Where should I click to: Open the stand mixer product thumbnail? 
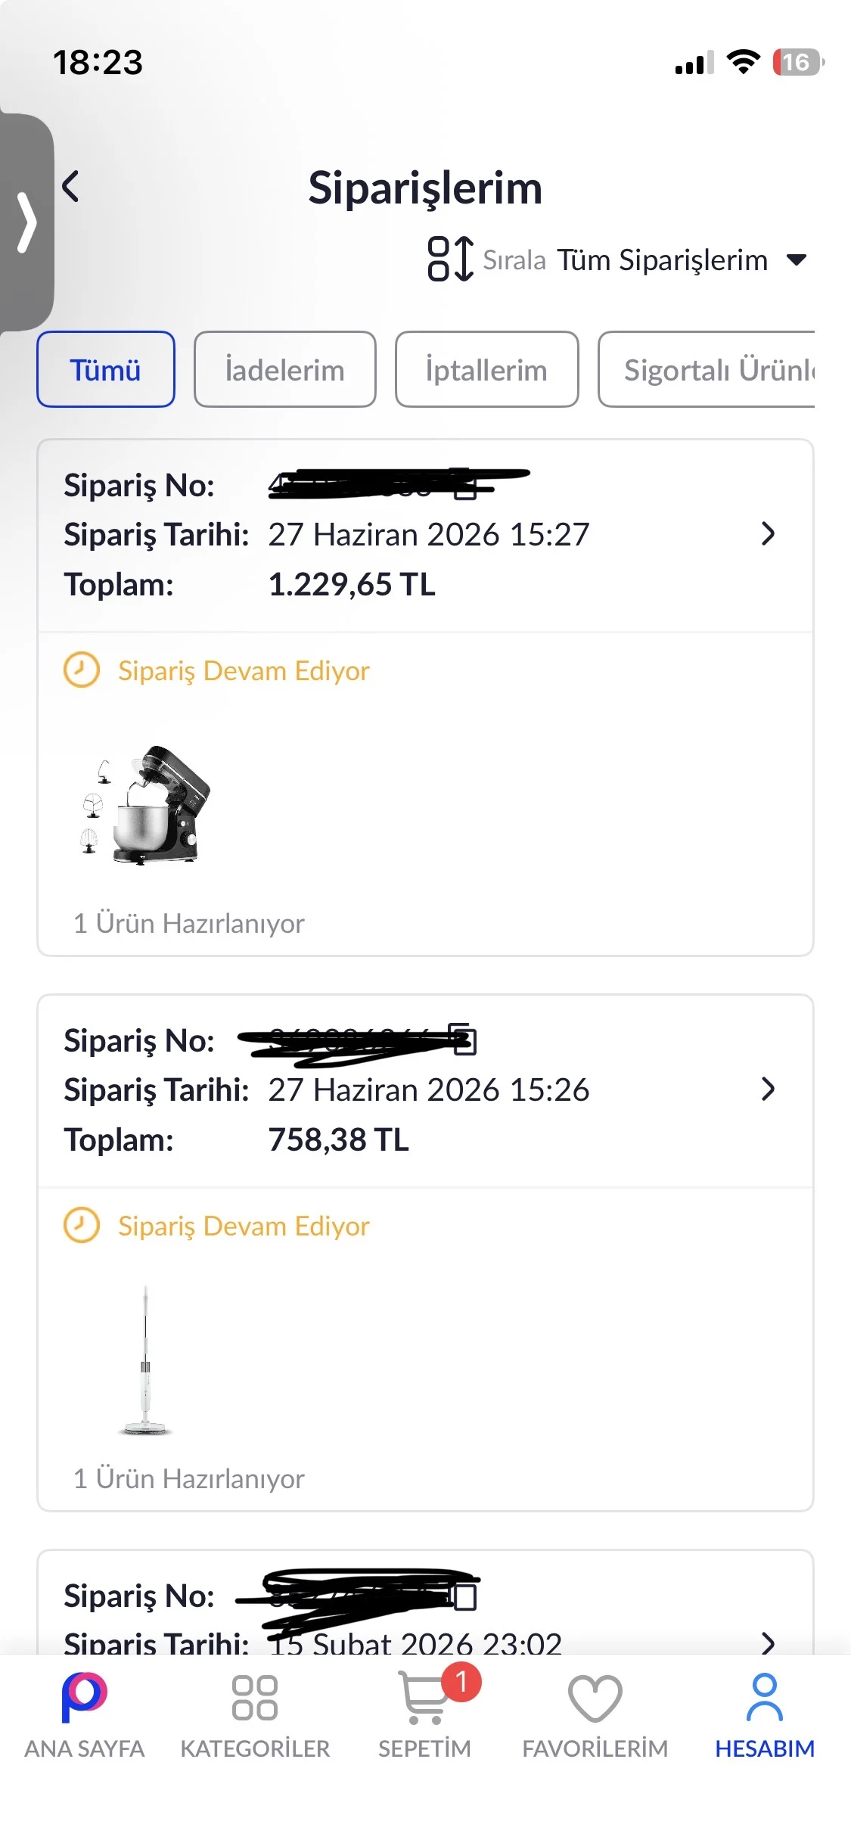145,804
